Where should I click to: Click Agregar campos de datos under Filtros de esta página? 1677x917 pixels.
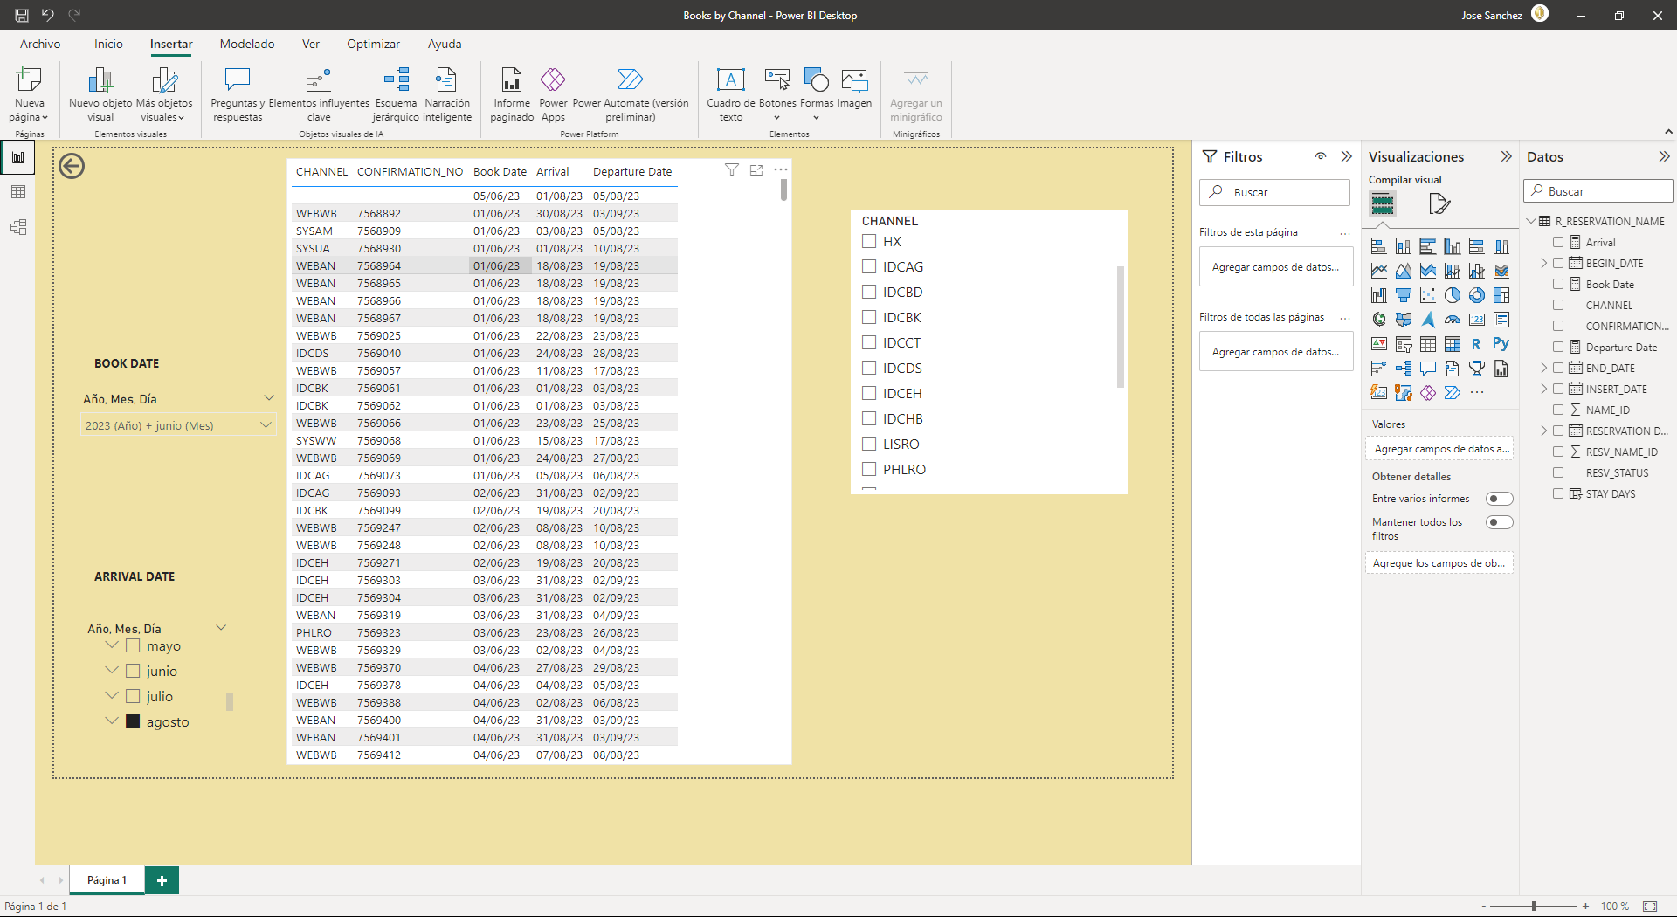(x=1275, y=267)
